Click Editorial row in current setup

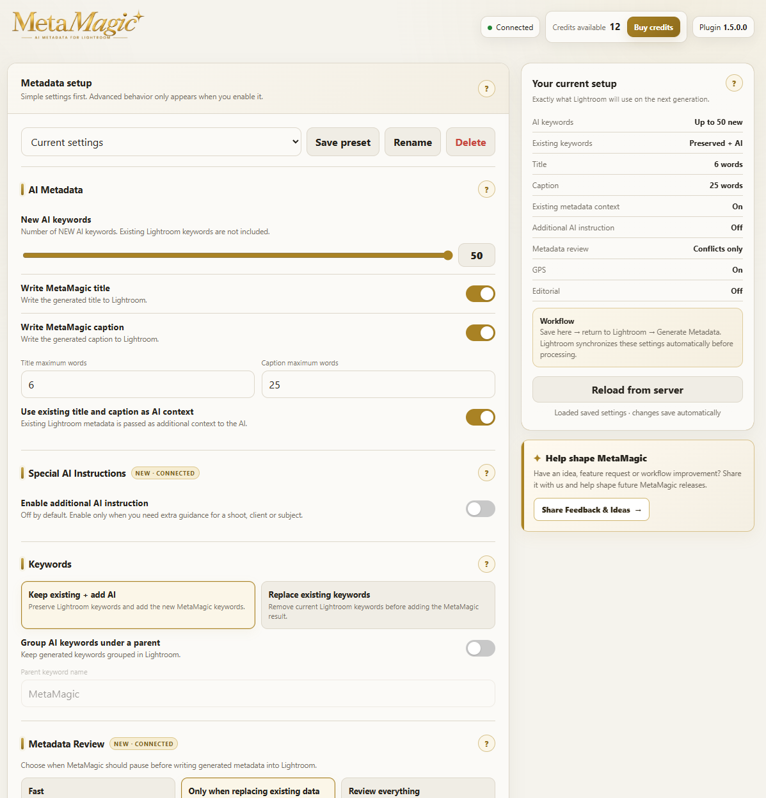click(637, 291)
